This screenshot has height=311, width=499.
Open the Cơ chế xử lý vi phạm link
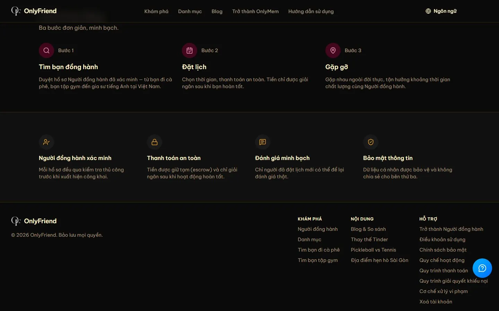[444, 291]
